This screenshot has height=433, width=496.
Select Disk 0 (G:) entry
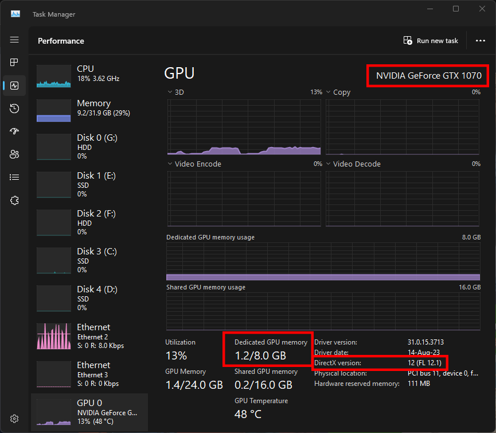pyautogui.click(x=89, y=146)
